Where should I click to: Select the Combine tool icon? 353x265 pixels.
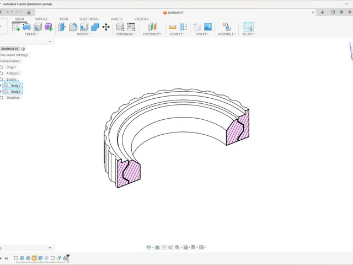95,27
